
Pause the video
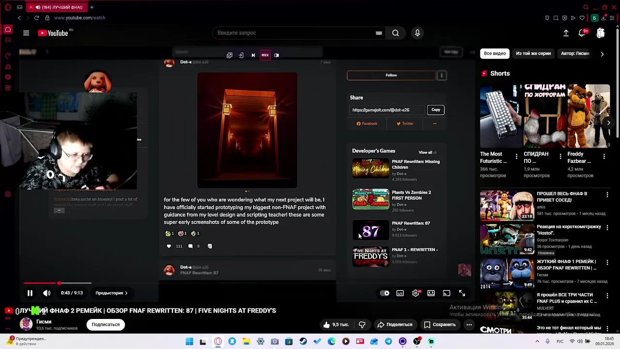pyautogui.click(x=30, y=293)
